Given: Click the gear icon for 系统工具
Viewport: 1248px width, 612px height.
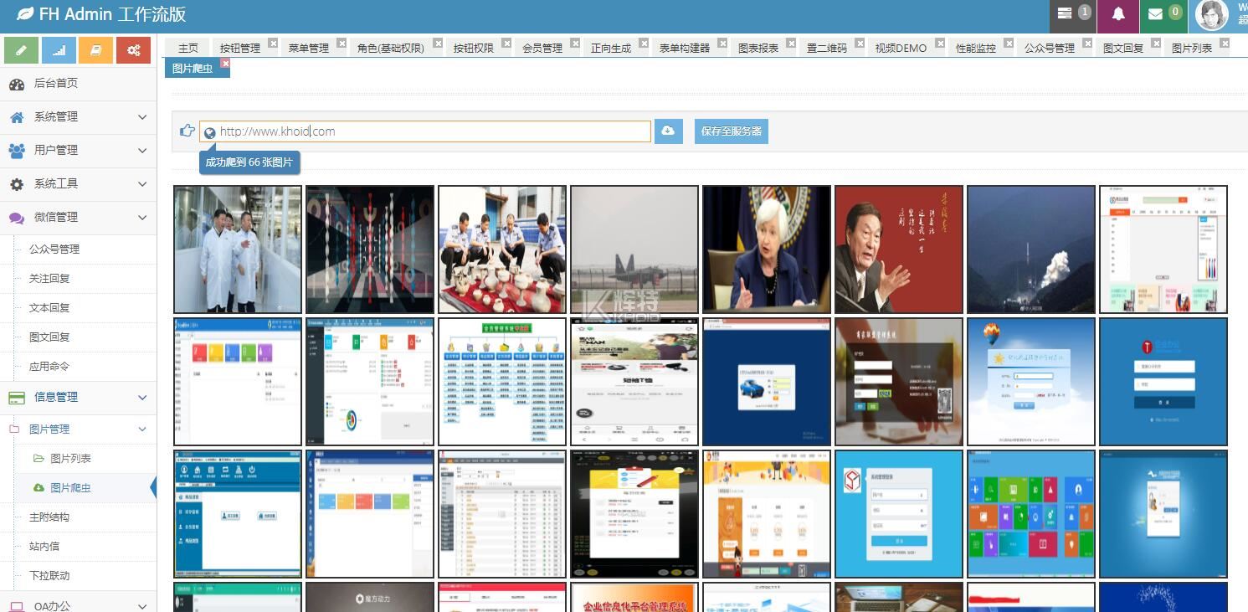Looking at the screenshot, I should pyautogui.click(x=17, y=184).
